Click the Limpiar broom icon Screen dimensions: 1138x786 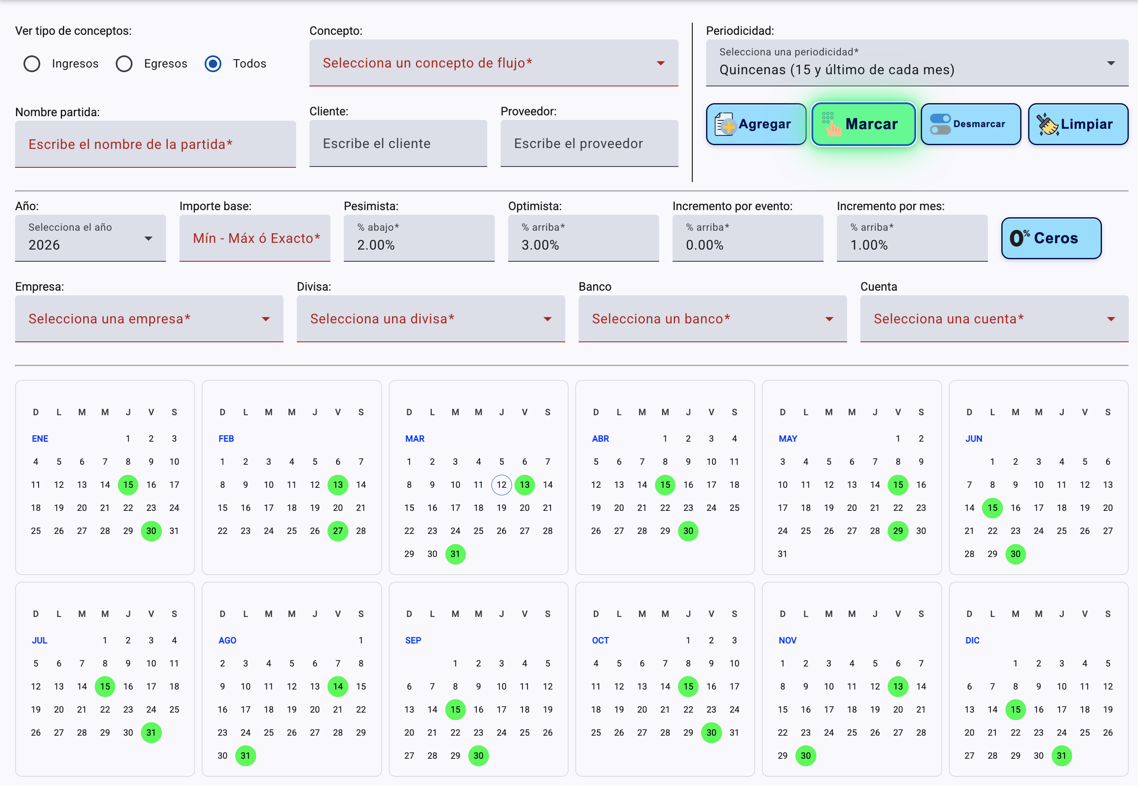[x=1047, y=124]
